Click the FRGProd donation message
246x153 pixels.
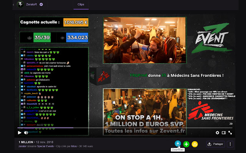point(177,75)
